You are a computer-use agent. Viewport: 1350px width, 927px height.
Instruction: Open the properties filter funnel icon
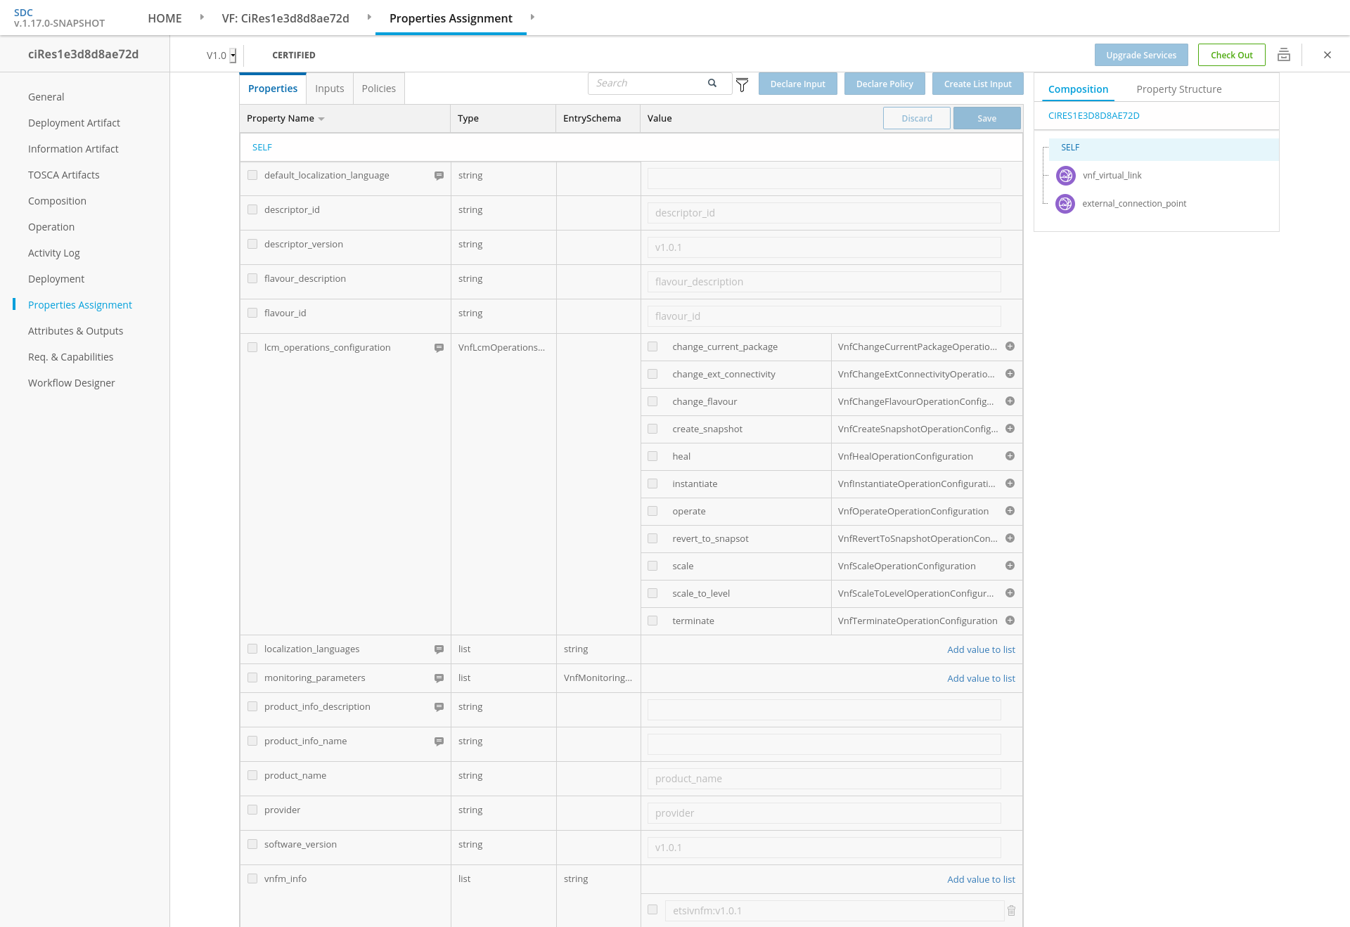(x=742, y=85)
